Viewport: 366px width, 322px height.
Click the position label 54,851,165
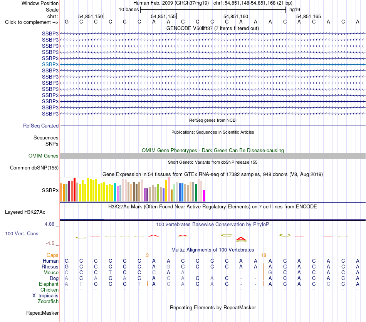[309, 16]
